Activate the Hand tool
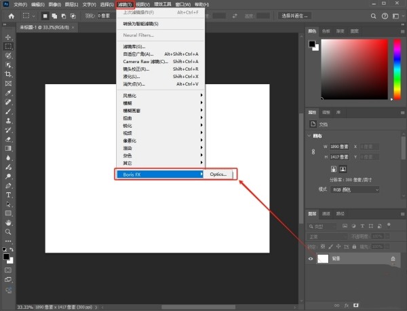Screen dimensions: 407x311 8,221
